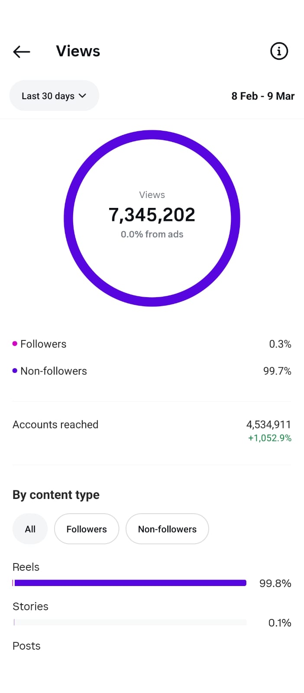Click the Reels views progress bar
This screenshot has height=693, width=304.
(130, 583)
